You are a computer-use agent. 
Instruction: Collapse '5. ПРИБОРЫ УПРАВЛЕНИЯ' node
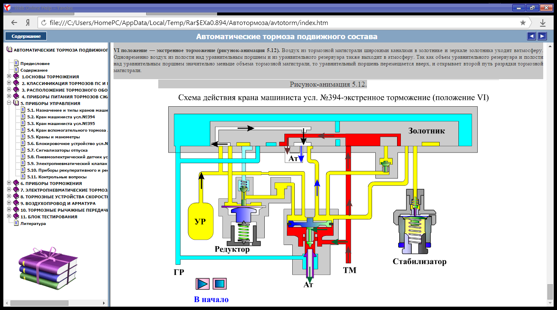coord(9,103)
